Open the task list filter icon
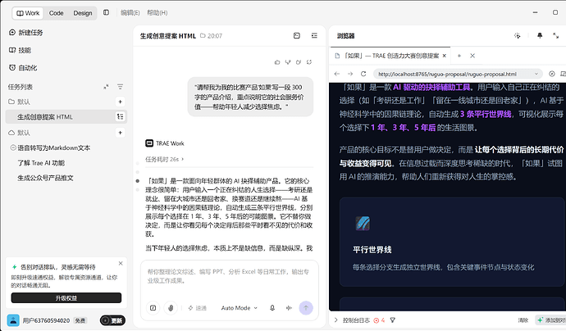The height and width of the screenshot is (331, 566). point(121,87)
